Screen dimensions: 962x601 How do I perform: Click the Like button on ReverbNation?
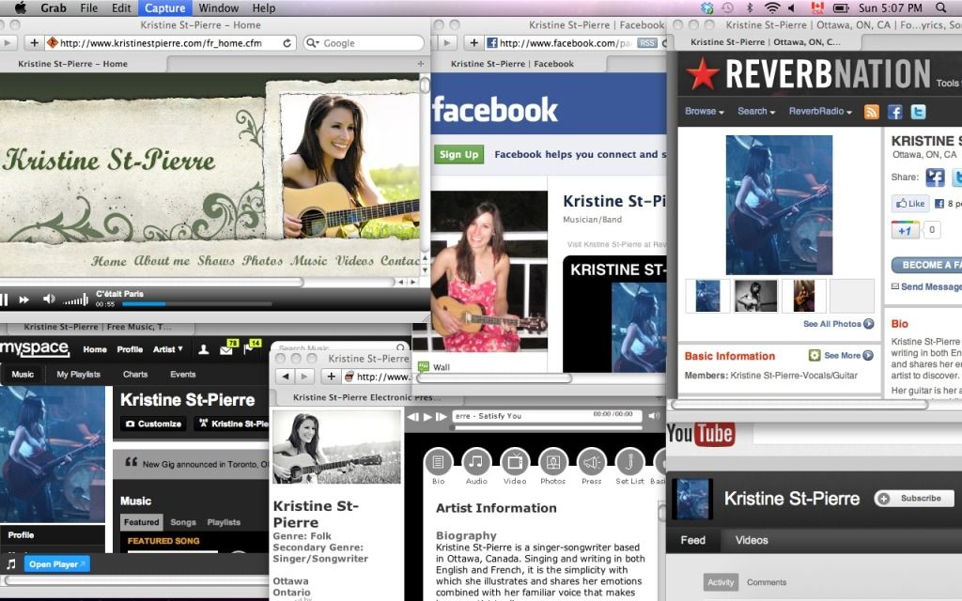[x=910, y=203]
